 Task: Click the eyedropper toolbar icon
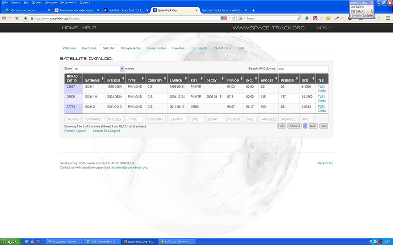pyautogui.click(x=337, y=18)
